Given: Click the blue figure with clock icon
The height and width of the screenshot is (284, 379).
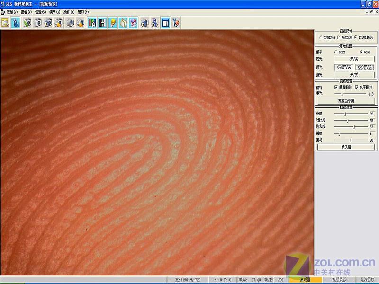Looking at the screenshot, I should (155, 23).
